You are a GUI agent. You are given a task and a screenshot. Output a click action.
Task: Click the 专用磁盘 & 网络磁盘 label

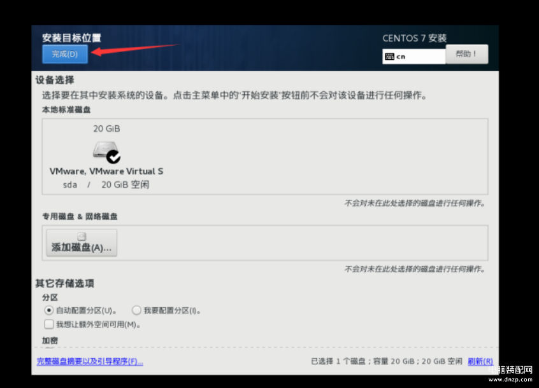(x=80, y=216)
